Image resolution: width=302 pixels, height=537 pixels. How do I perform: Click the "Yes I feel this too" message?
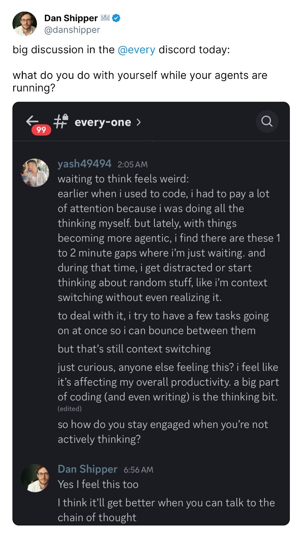click(x=98, y=484)
